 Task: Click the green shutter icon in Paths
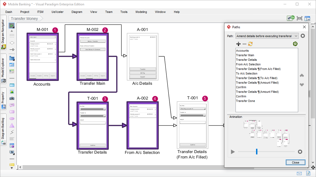click(x=295, y=44)
